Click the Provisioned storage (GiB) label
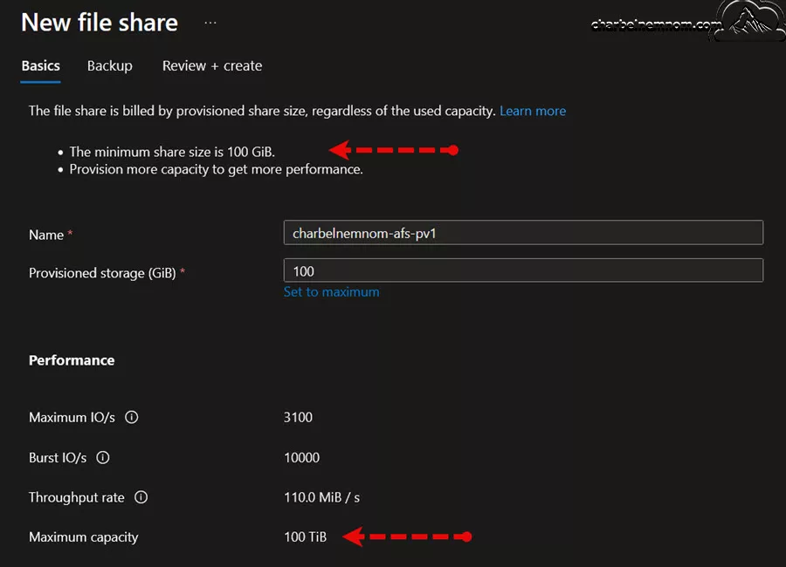786x567 pixels. (x=102, y=273)
